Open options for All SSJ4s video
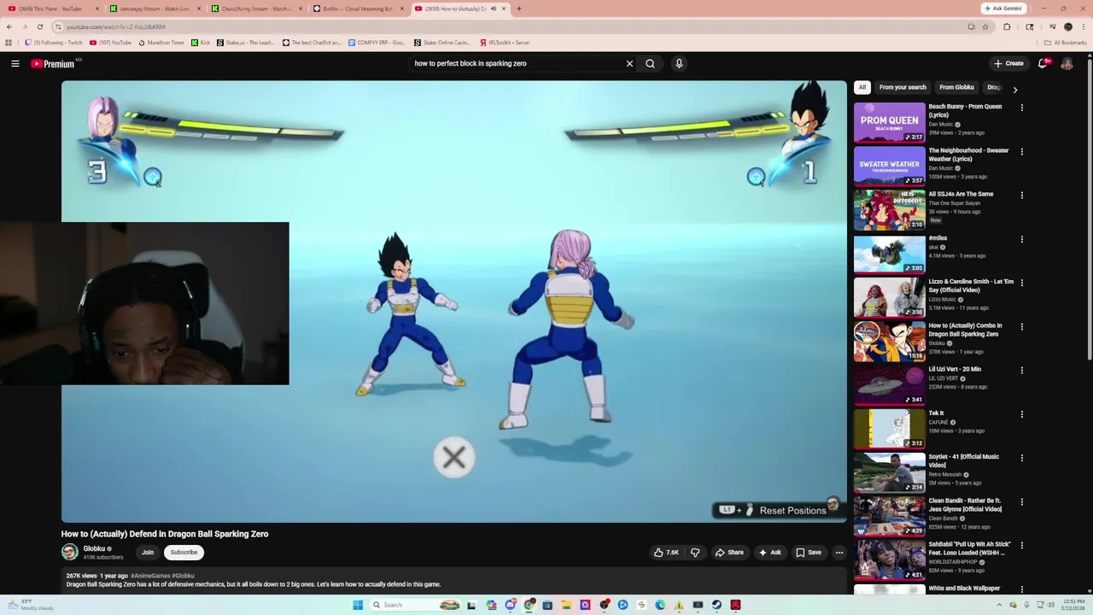The height and width of the screenshot is (615, 1093). [x=1021, y=195]
